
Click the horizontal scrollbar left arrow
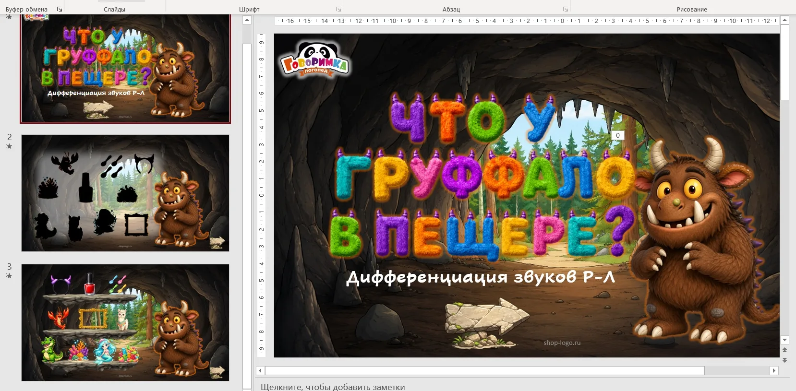[260, 370]
